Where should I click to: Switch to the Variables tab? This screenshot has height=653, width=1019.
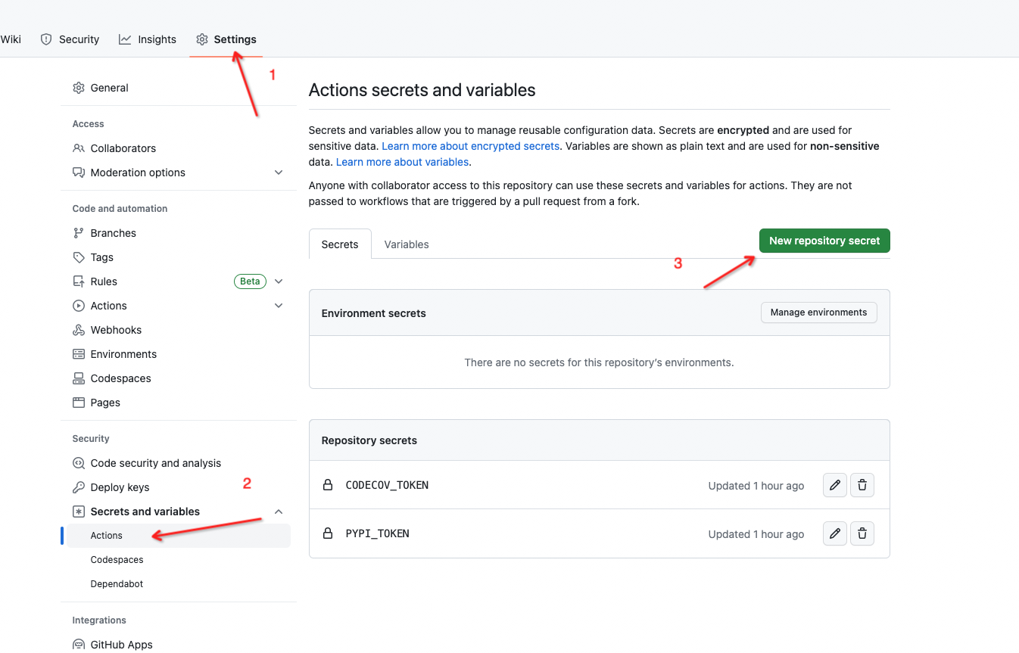point(407,244)
